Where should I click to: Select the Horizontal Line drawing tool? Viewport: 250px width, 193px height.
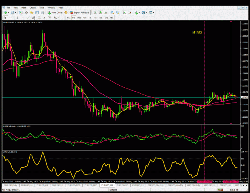(x=23, y=18)
